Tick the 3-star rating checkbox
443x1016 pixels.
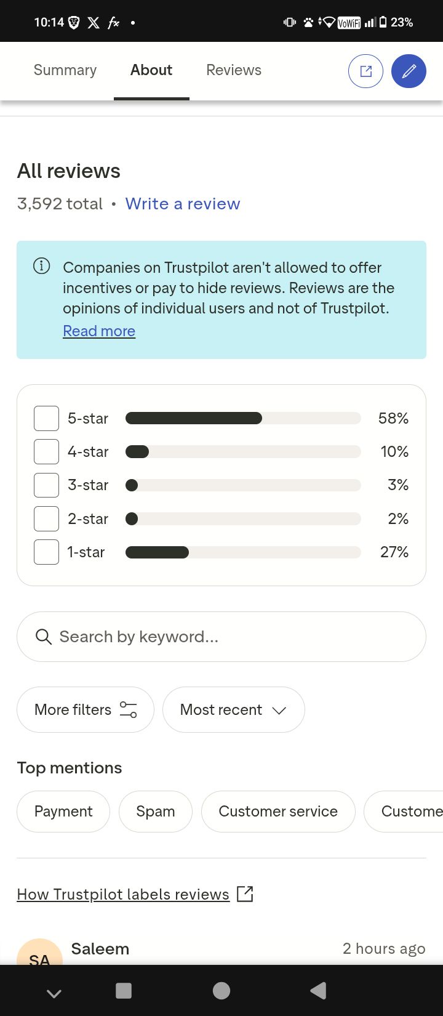tap(46, 485)
